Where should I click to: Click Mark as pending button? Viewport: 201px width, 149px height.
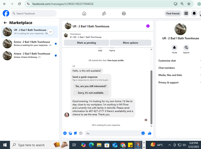(x=86, y=43)
